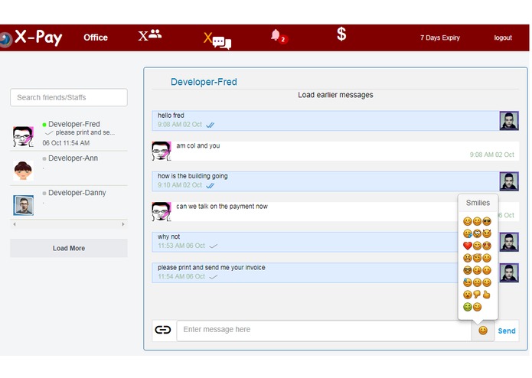Click Developer-Ann's avatar picture
Image resolution: width=532 pixels, height=378 pixels.
coord(23,171)
